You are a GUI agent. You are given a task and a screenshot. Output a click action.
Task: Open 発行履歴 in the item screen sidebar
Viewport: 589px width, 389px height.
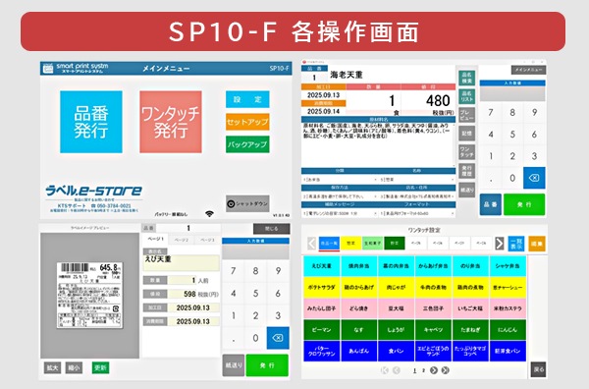click(x=466, y=171)
